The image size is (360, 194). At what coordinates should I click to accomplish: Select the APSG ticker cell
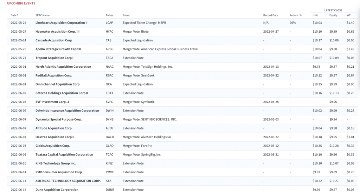110,49
